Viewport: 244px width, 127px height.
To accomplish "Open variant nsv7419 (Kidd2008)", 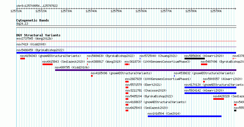I will (x=31, y=44).
